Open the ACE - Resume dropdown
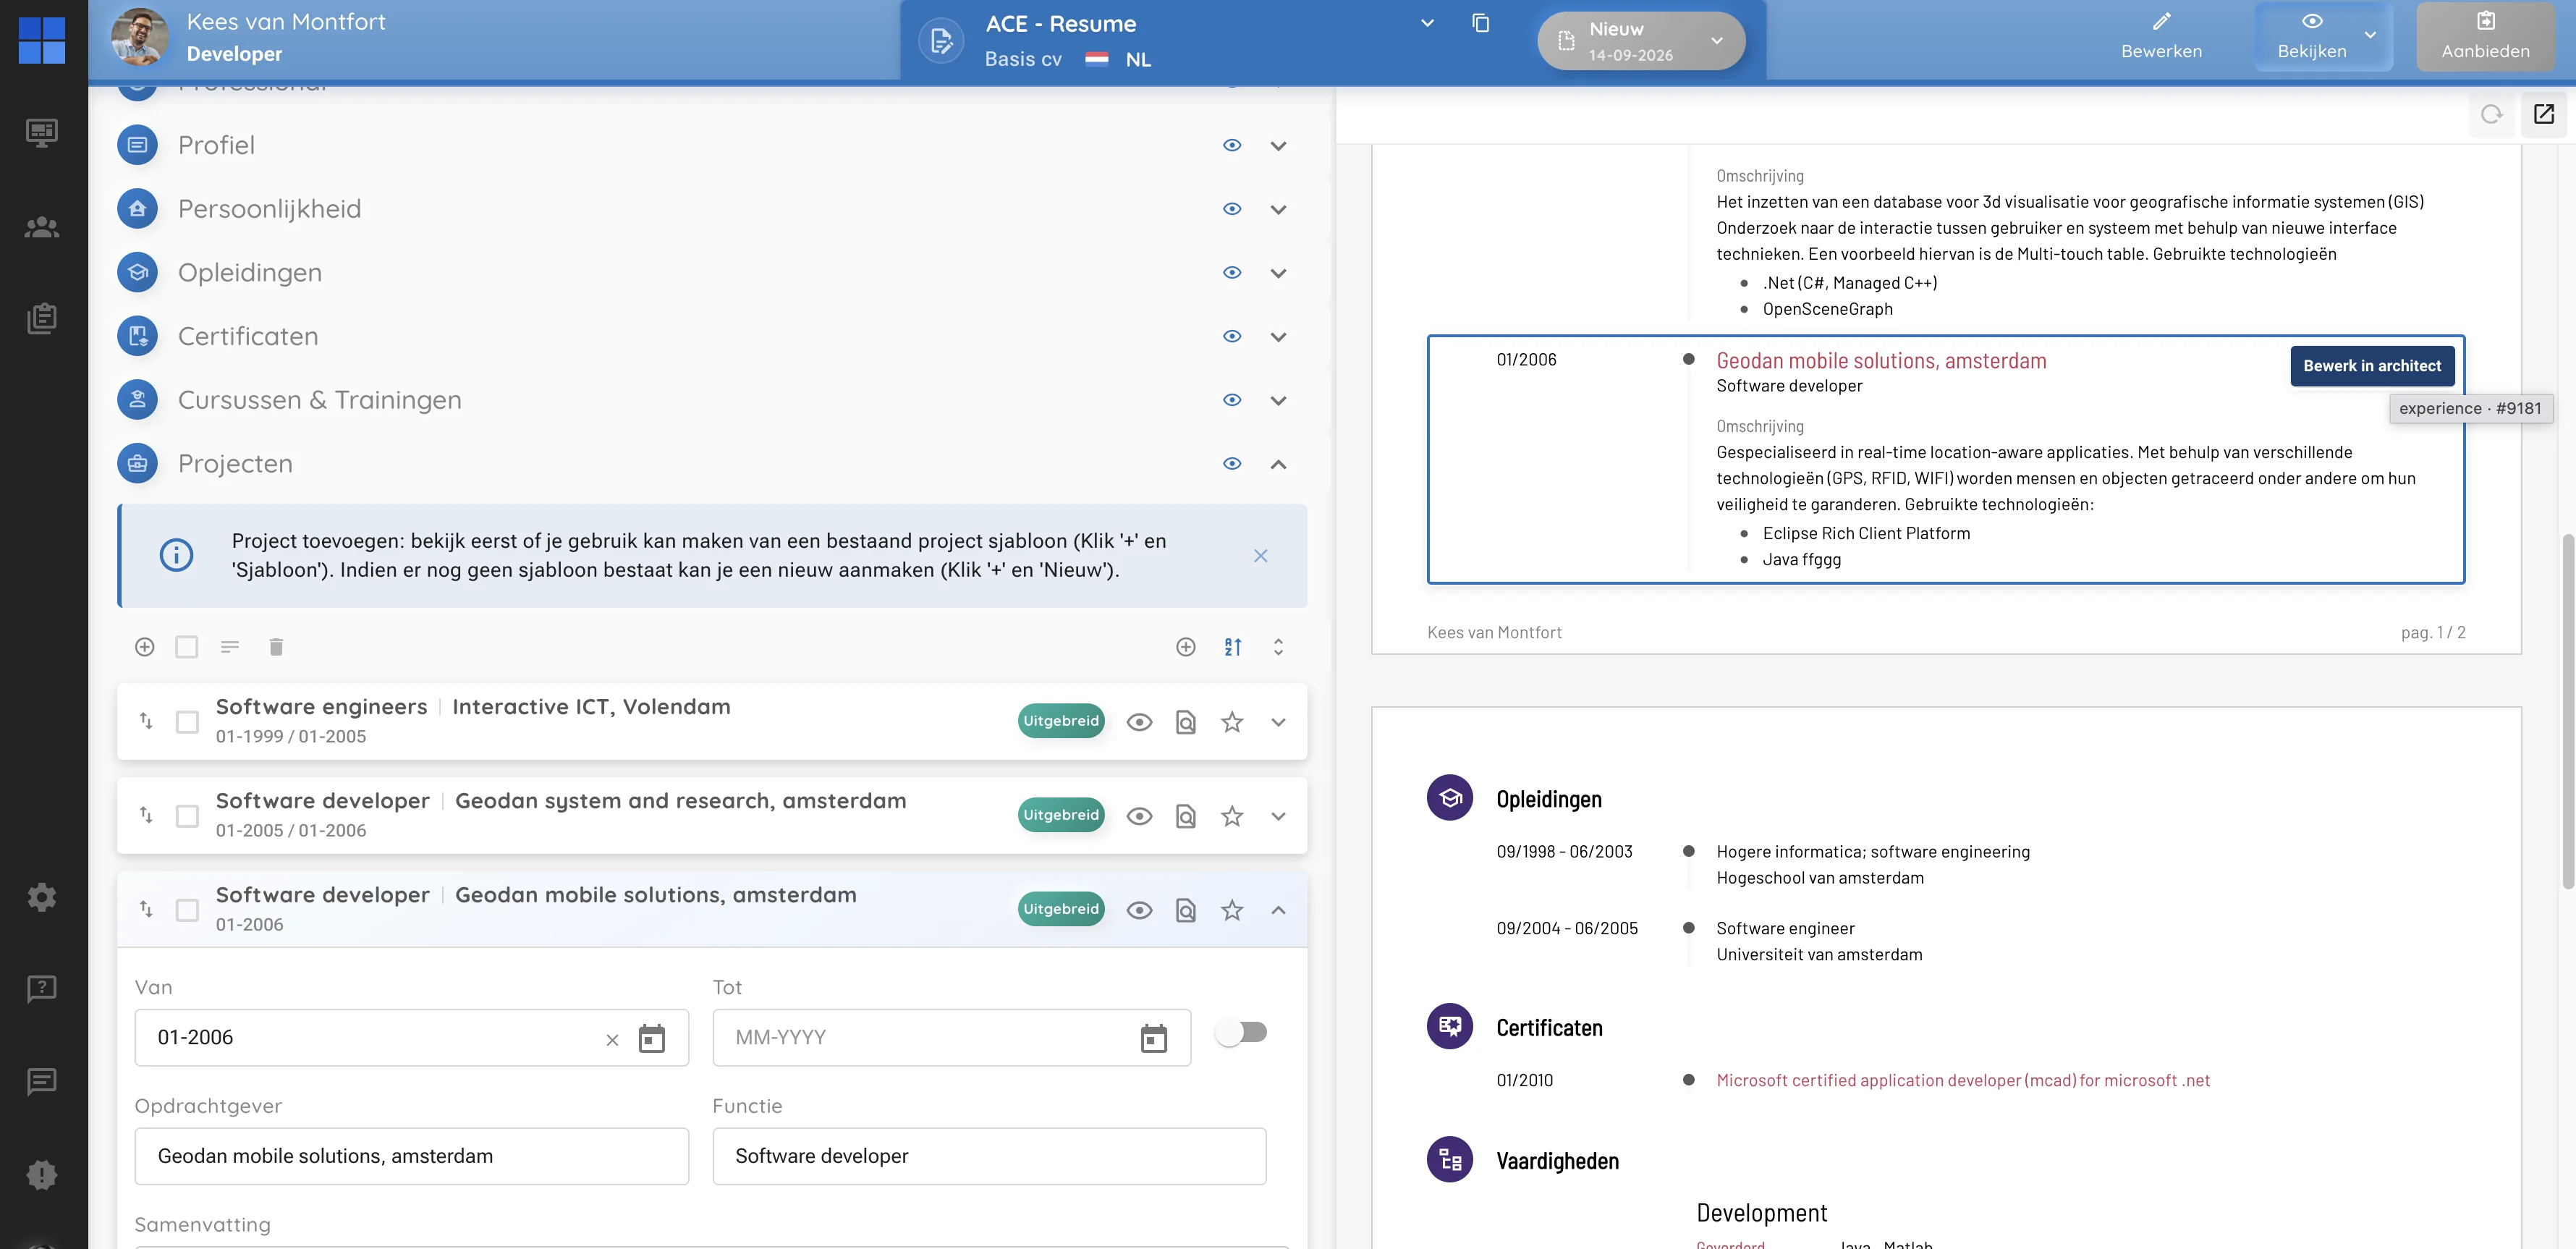Image resolution: width=2576 pixels, height=1249 pixels. [x=1427, y=23]
